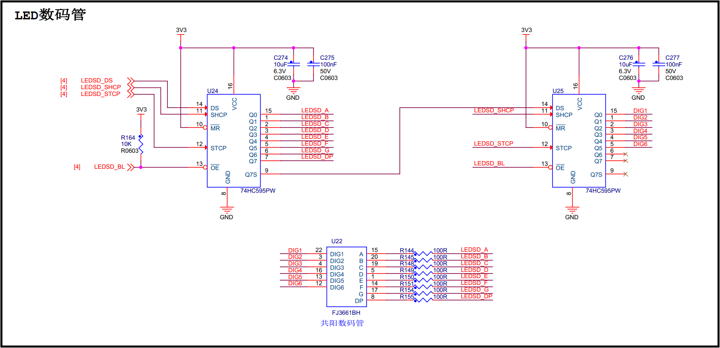Click the U25 designator label

pyautogui.click(x=558, y=91)
